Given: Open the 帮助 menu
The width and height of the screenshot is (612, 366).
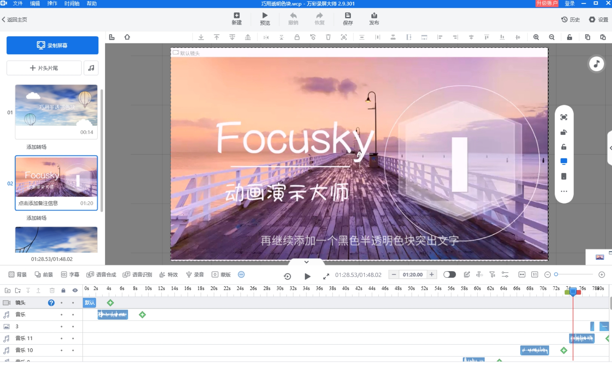Looking at the screenshot, I should coord(92,4).
